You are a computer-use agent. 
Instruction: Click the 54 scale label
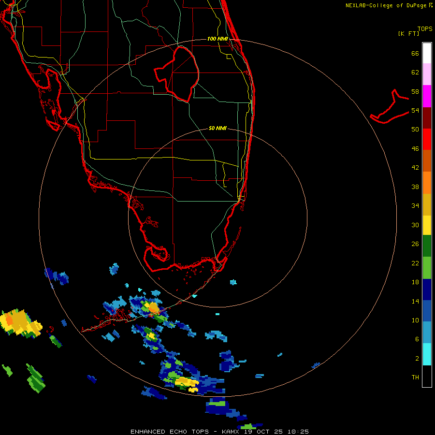tap(415, 110)
